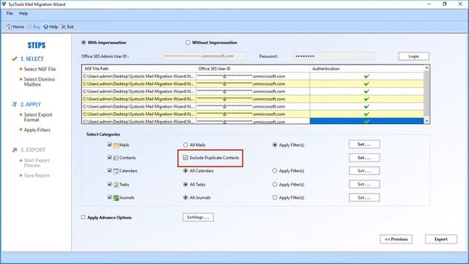Toggle Exclude Duplicate Contacts checkbox
The width and height of the screenshot is (469, 264).
[x=185, y=158]
